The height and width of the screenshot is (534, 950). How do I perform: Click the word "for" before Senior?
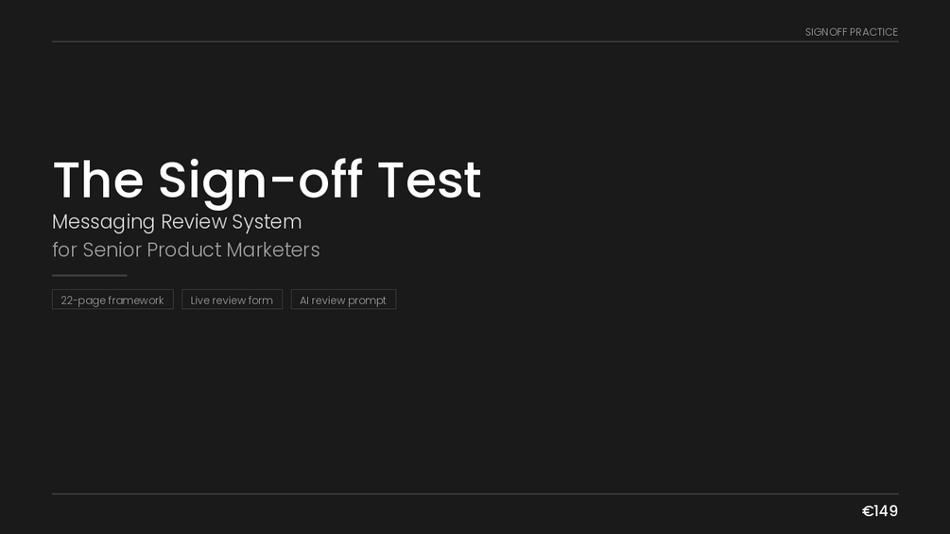point(64,250)
